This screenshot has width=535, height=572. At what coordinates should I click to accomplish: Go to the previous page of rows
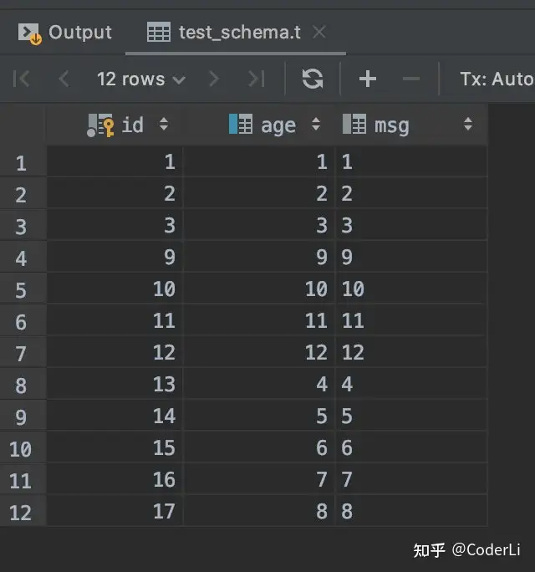[x=64, y=79]
